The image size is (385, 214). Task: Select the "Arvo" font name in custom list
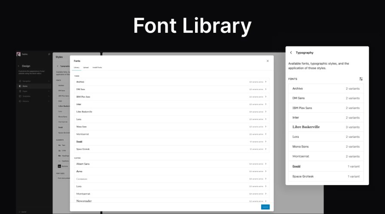79,171
